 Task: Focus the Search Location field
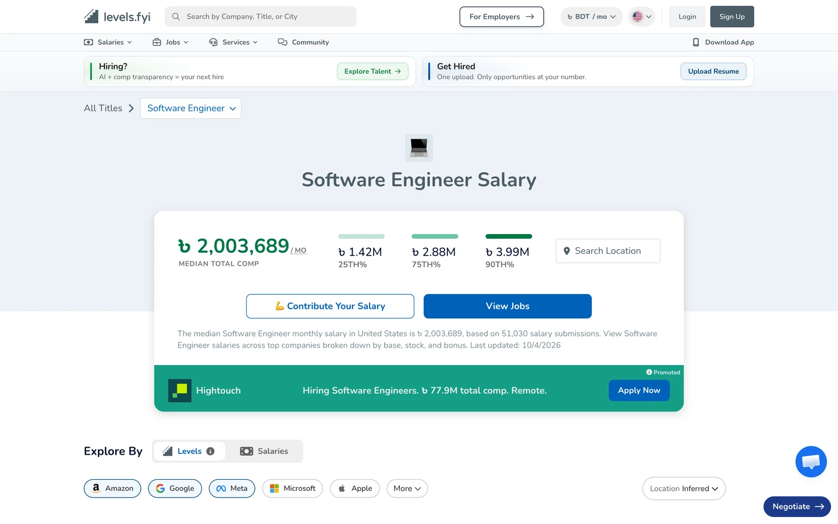coord(608,251)
